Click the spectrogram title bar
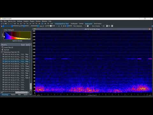This screenshot has height=115, width=153. point(92,29)
